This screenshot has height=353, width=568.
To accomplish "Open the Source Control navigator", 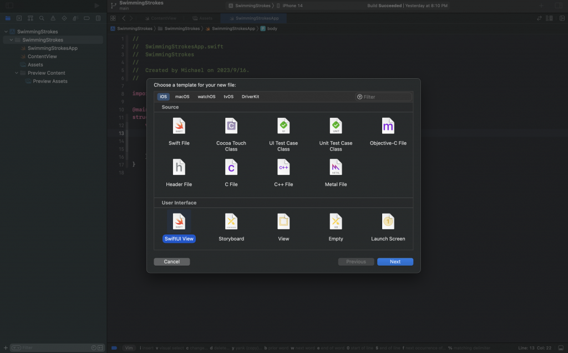I will (x=19, y=18).
